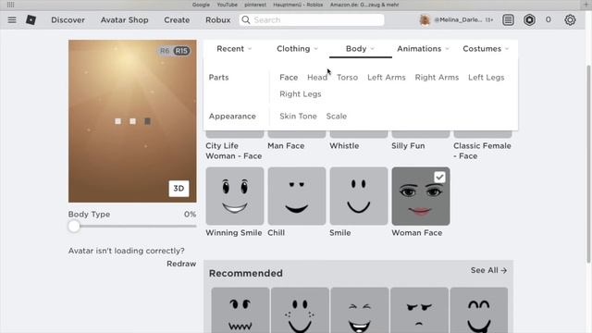Click the Classic Female - Face label

[x=482, y=151]
